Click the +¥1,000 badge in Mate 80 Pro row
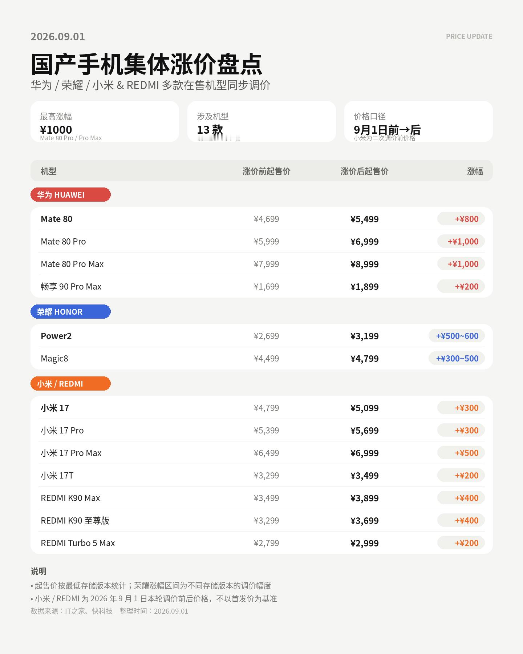523x654 pixels. [x=461, y=242]
